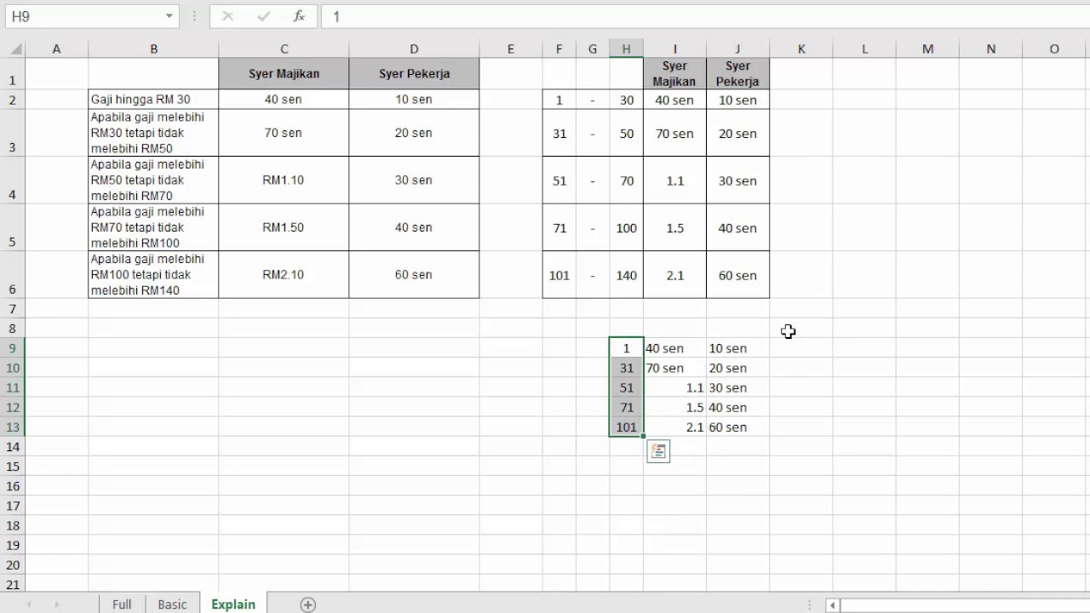1090x613 pixels.
Task: Click horizontal scrollbar left arrow
Action: click(832, 605)
